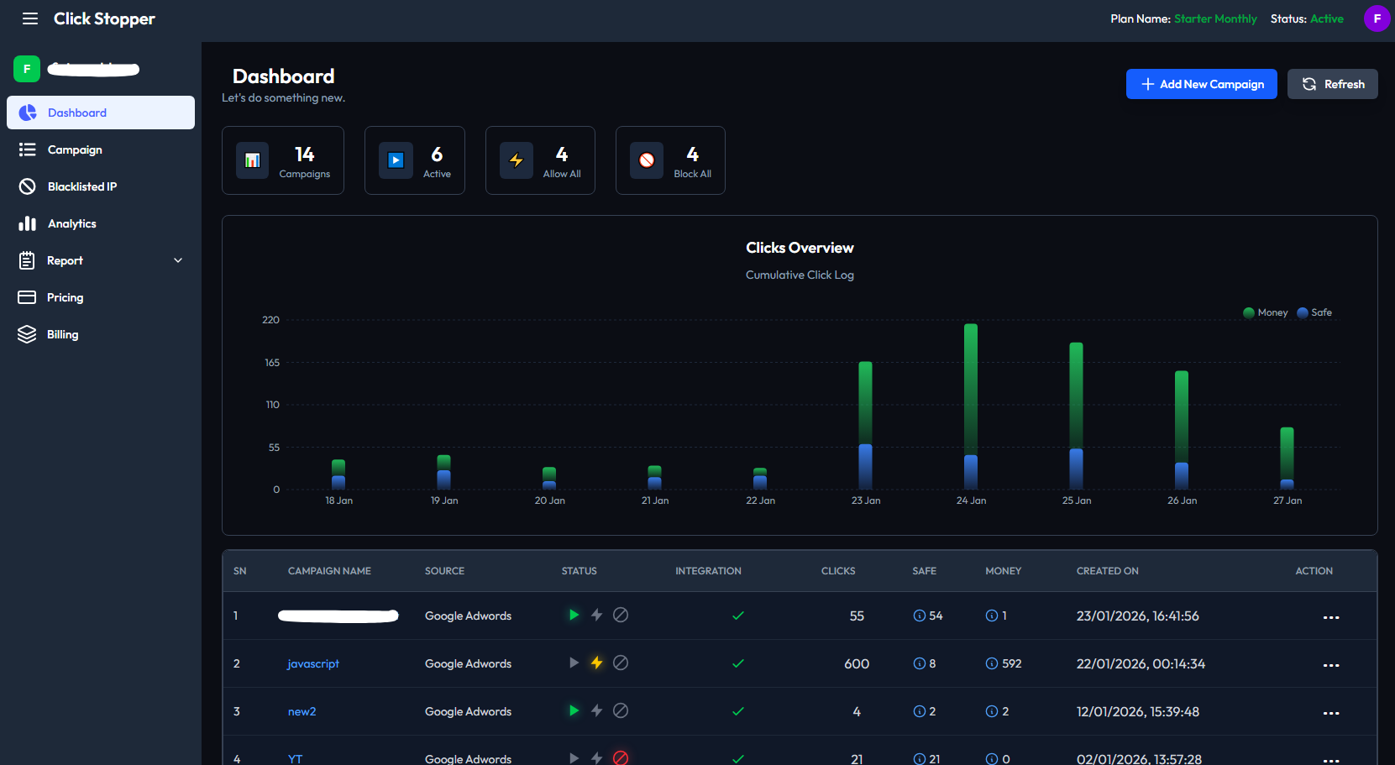The height and width of the screenshot is (765, 1395).
Task: Click the Active campaigns card icon
Action: [x=395, y=160]
